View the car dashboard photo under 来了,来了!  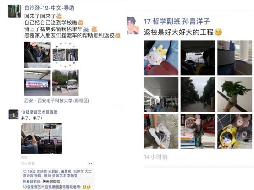coord(41,138)
